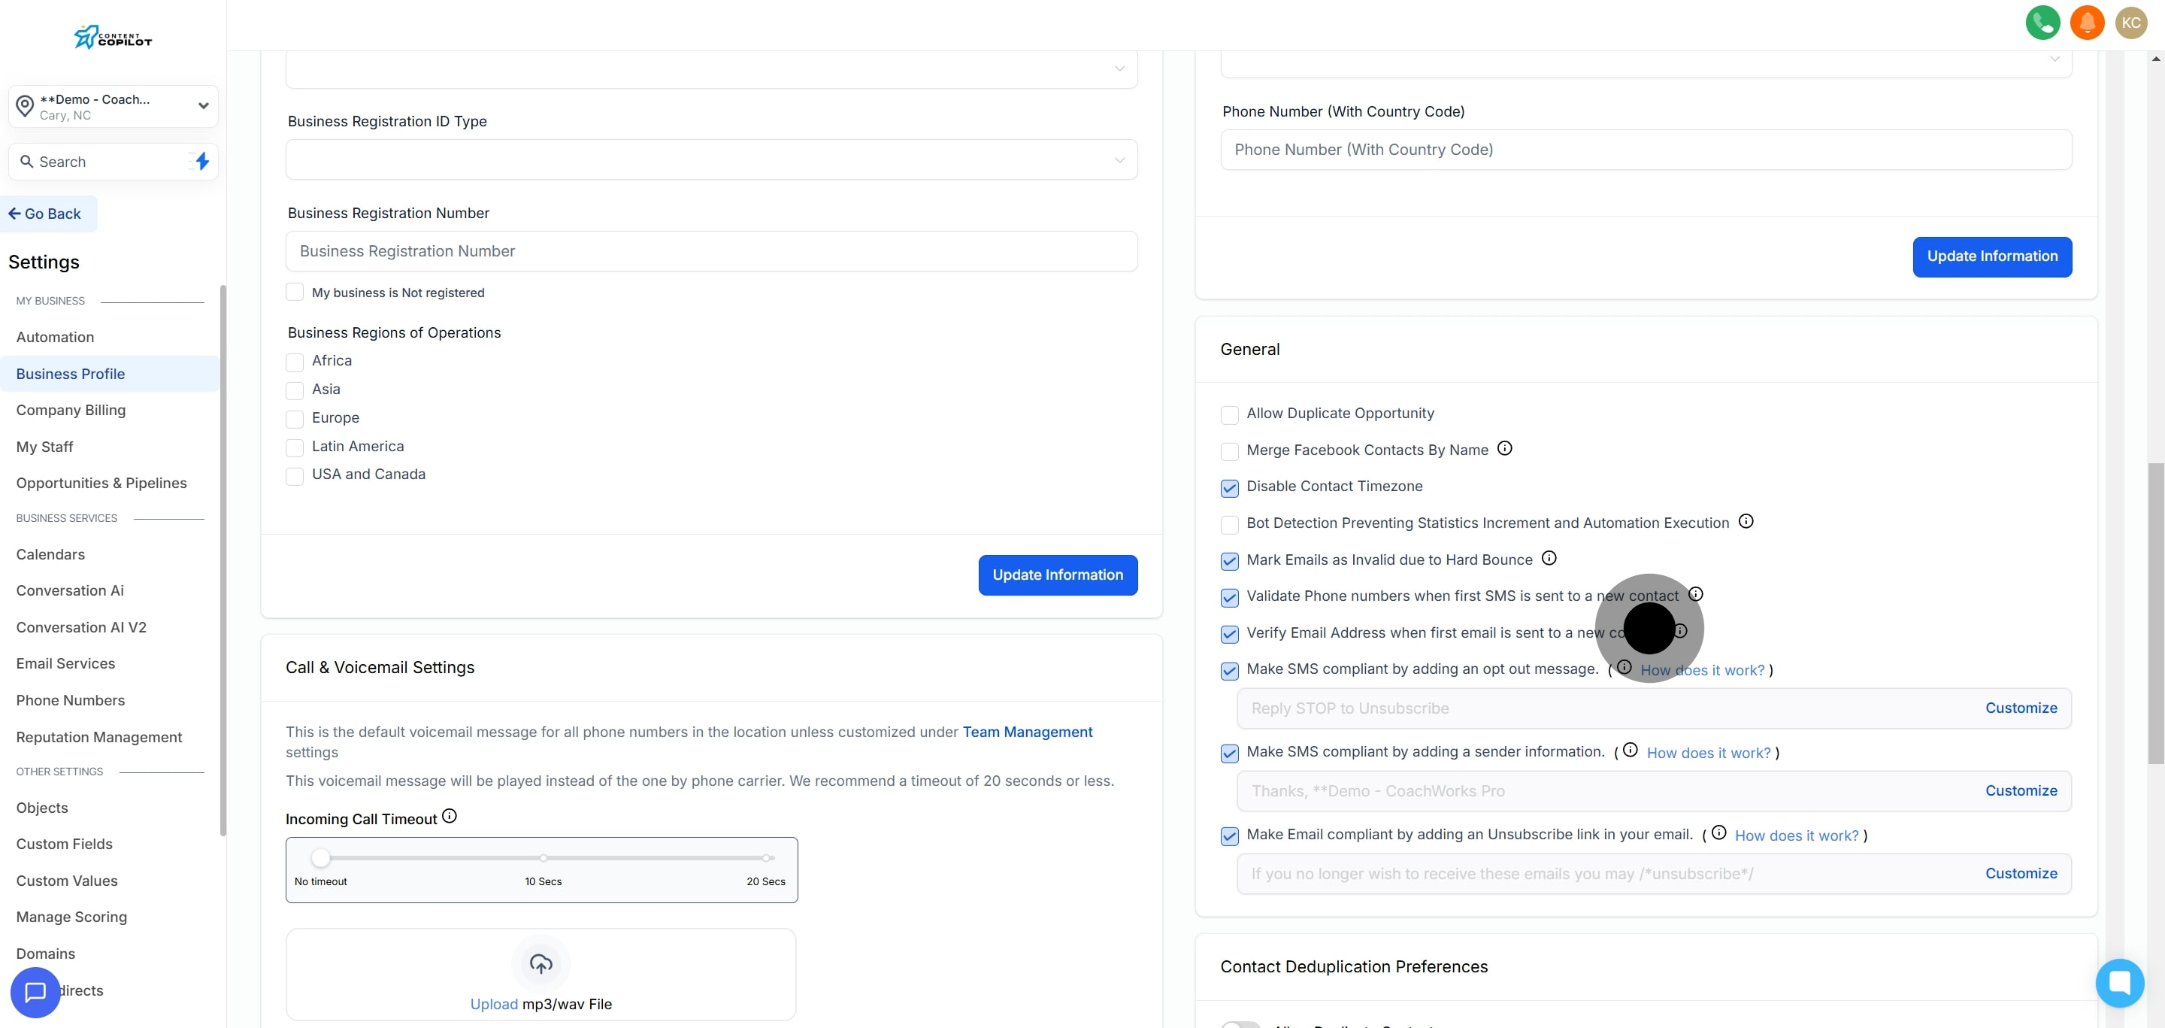Image resolution: width=2165 pixels, height=1028 pixels.
Task: Expand the Demo Coach location switcher
Action: coord(113,107)
